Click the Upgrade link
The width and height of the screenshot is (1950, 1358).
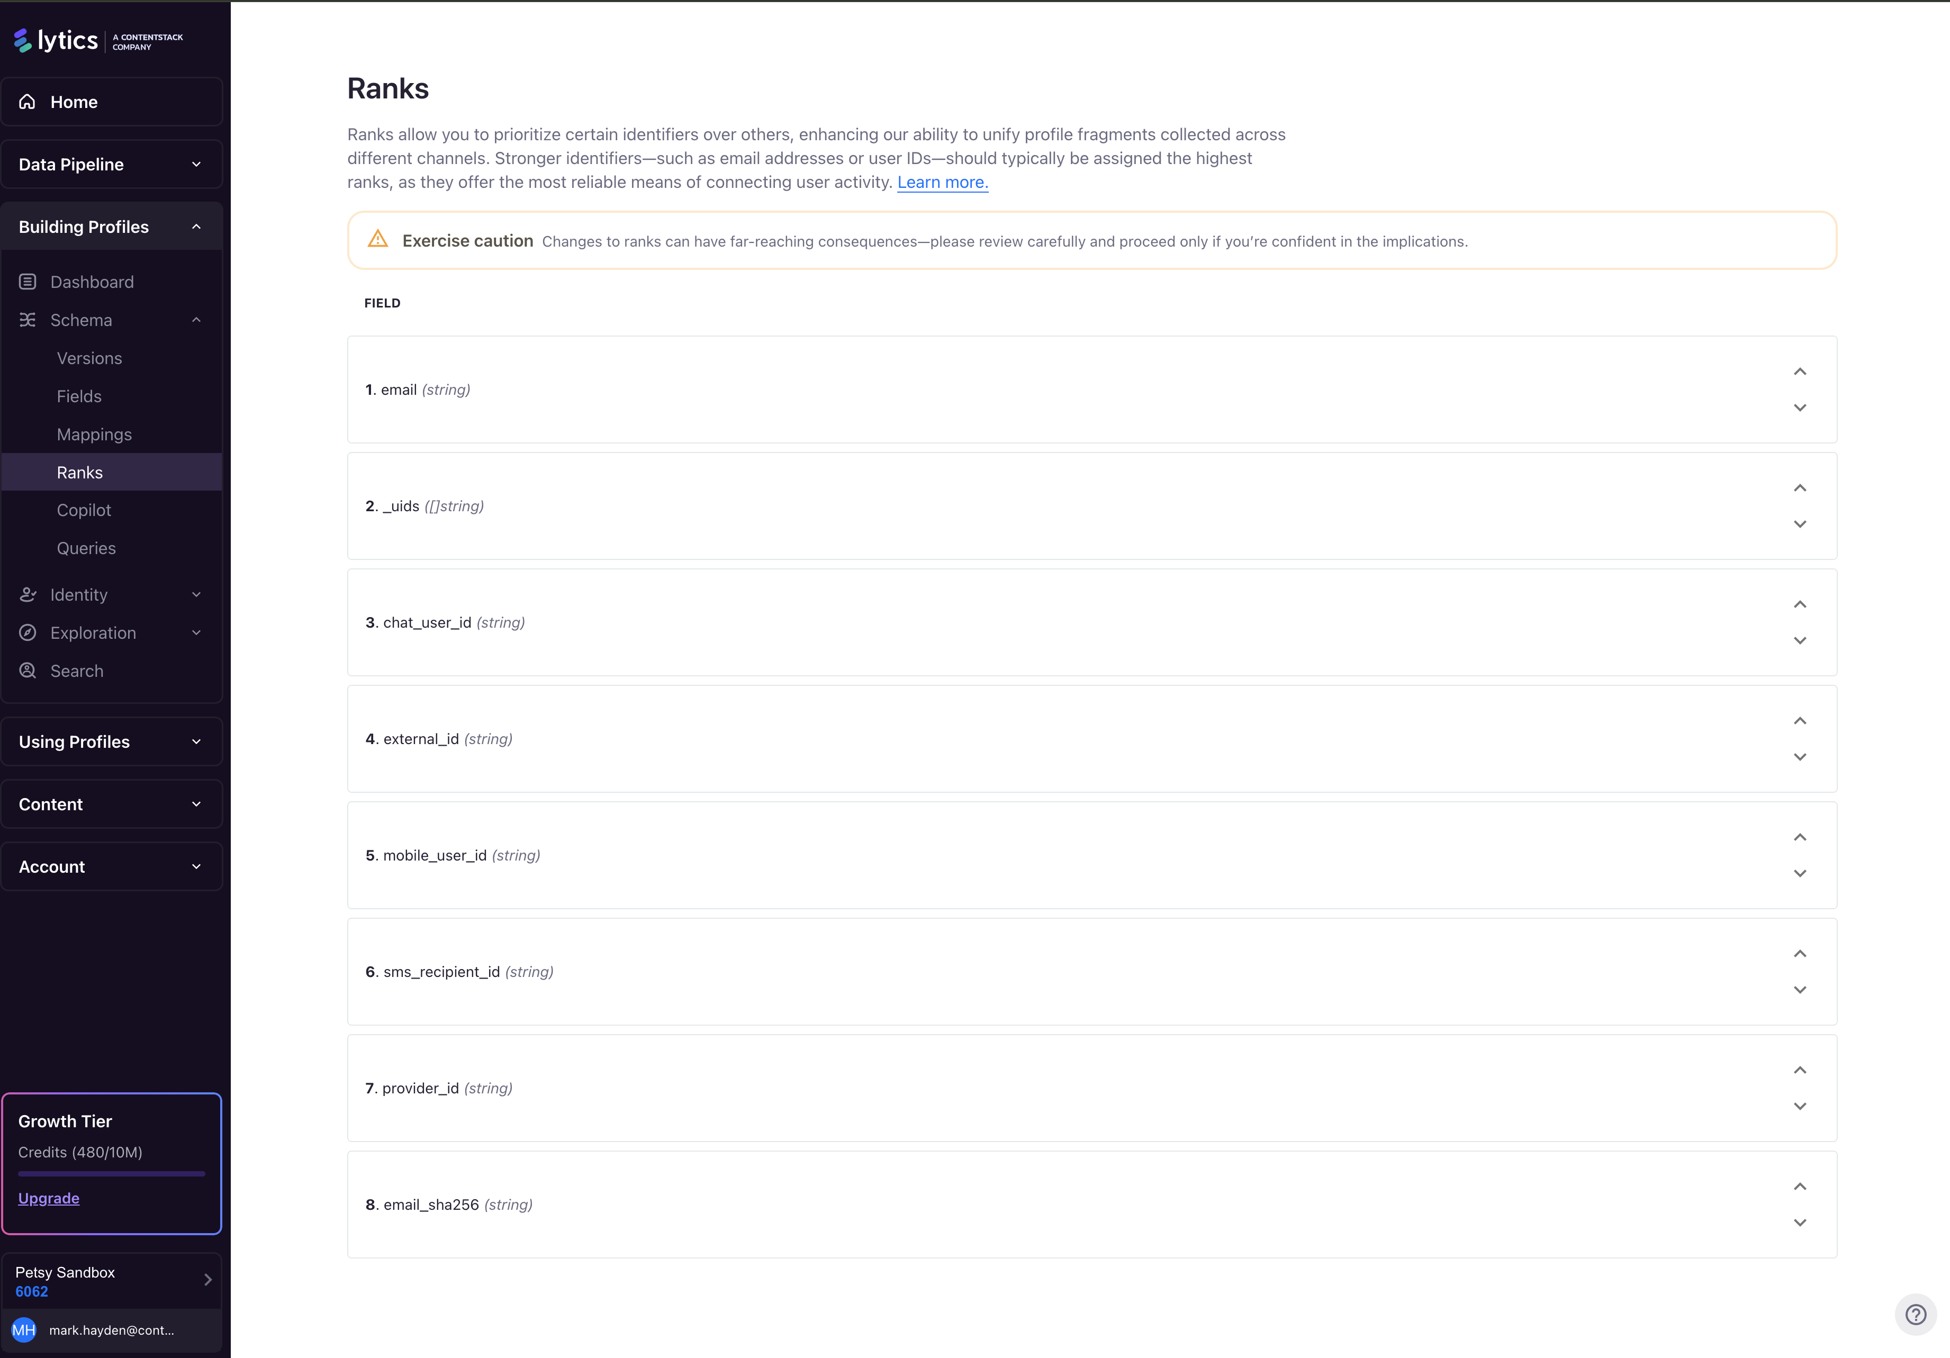[x=48, y=1198]
